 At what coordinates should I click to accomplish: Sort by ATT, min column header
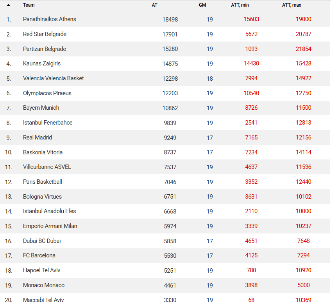coord(240,5)
